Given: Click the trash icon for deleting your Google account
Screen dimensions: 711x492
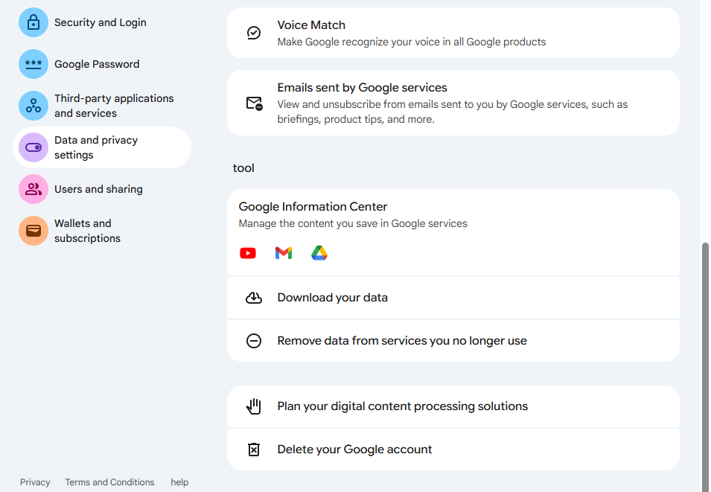Looking at the screenshot, I should (254, 449).
